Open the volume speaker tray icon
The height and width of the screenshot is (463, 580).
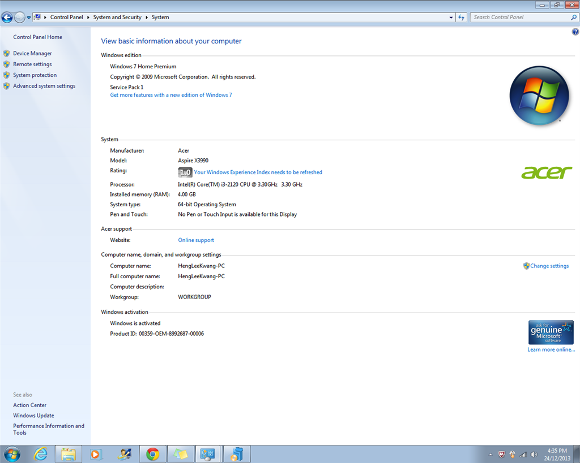534,455
